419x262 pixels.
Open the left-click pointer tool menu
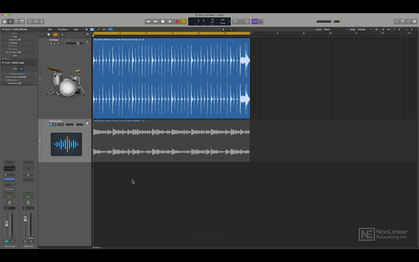point(224,29)
